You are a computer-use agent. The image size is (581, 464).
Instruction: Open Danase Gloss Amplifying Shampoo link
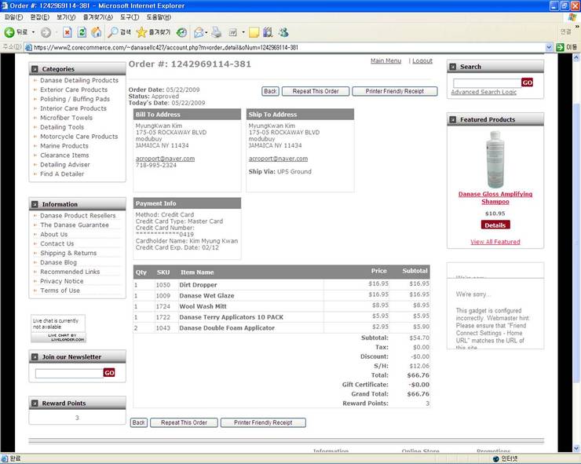495,198
